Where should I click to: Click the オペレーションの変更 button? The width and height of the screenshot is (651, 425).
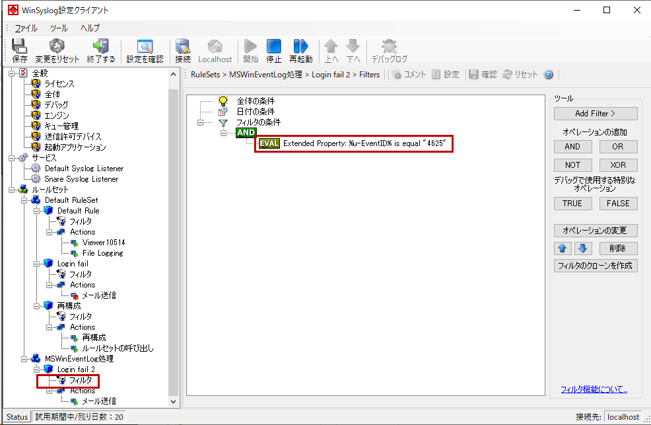click(x=596, y=231)
